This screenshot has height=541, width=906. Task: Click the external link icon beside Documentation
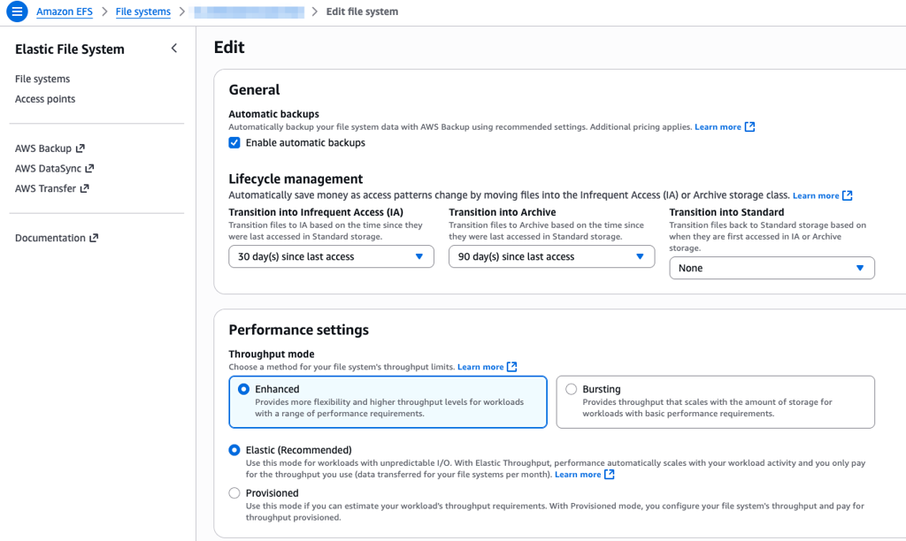tap(94, 238)
